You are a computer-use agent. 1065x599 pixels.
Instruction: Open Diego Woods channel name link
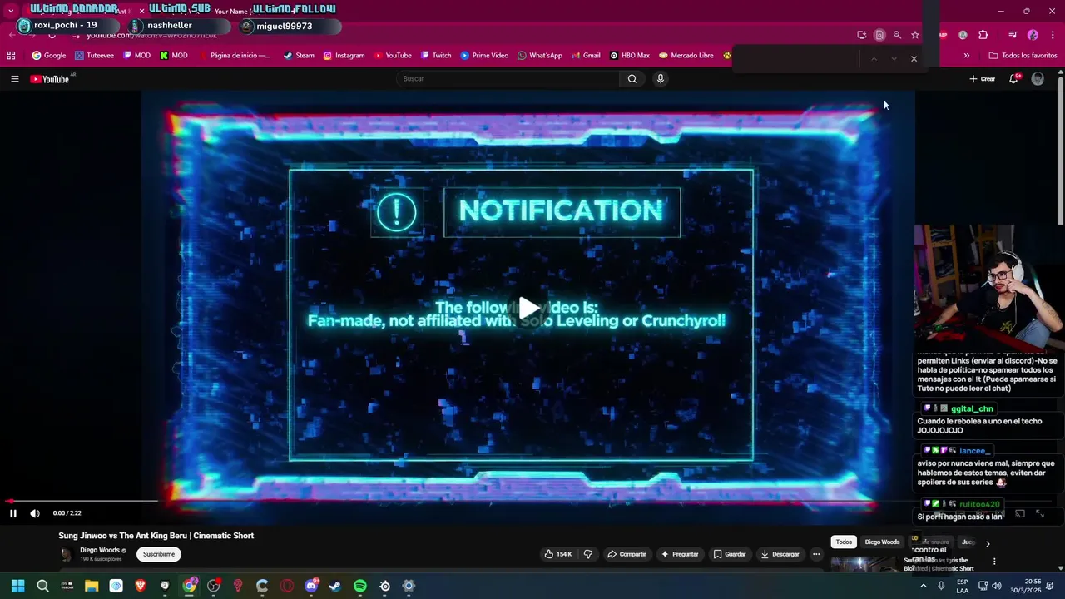point(100,550)
